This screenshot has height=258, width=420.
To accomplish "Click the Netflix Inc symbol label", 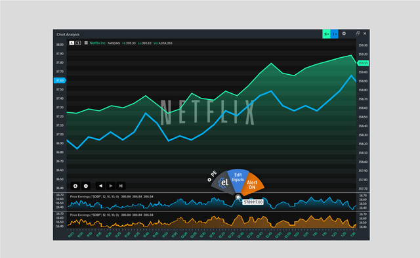I will (98, 43).
